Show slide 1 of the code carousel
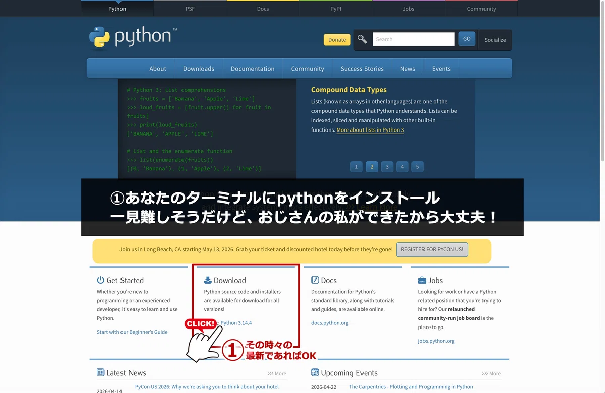The width and height of the screenshot is (605, 393). click(356, 167)
